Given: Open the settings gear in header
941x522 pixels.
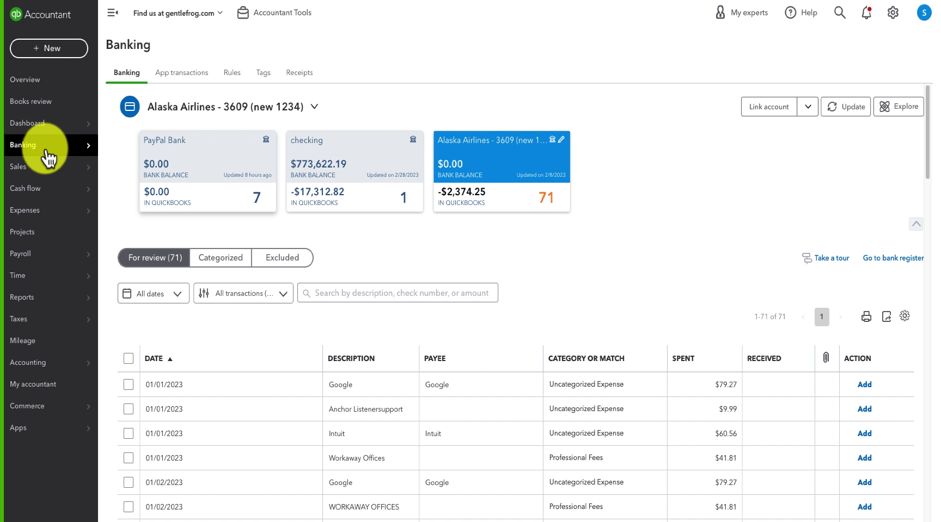Looking at the screenshot, I should [x=893, y=13].
